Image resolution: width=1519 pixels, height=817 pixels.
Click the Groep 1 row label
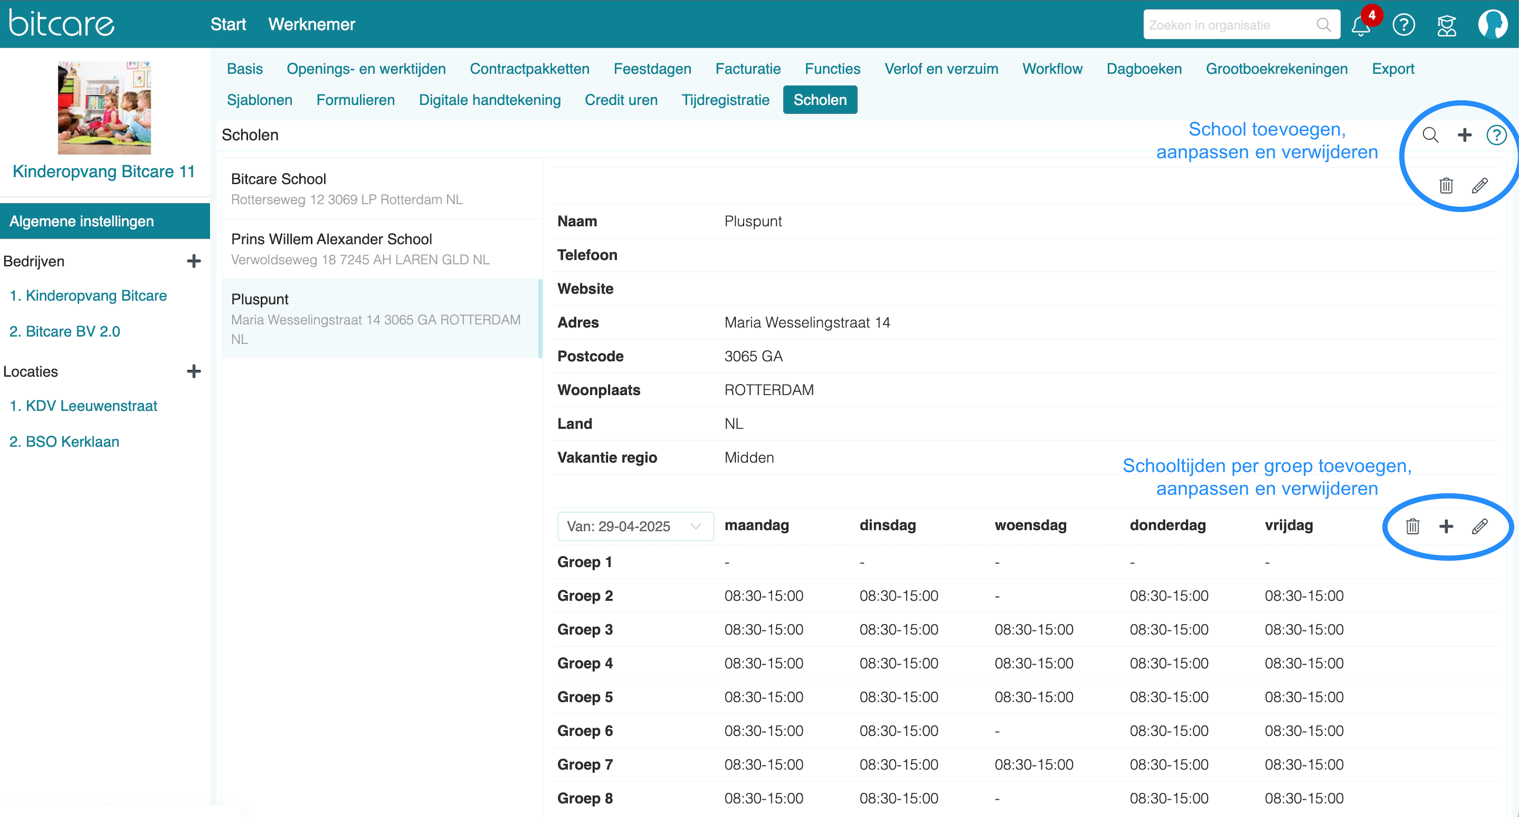click(584, 562)
